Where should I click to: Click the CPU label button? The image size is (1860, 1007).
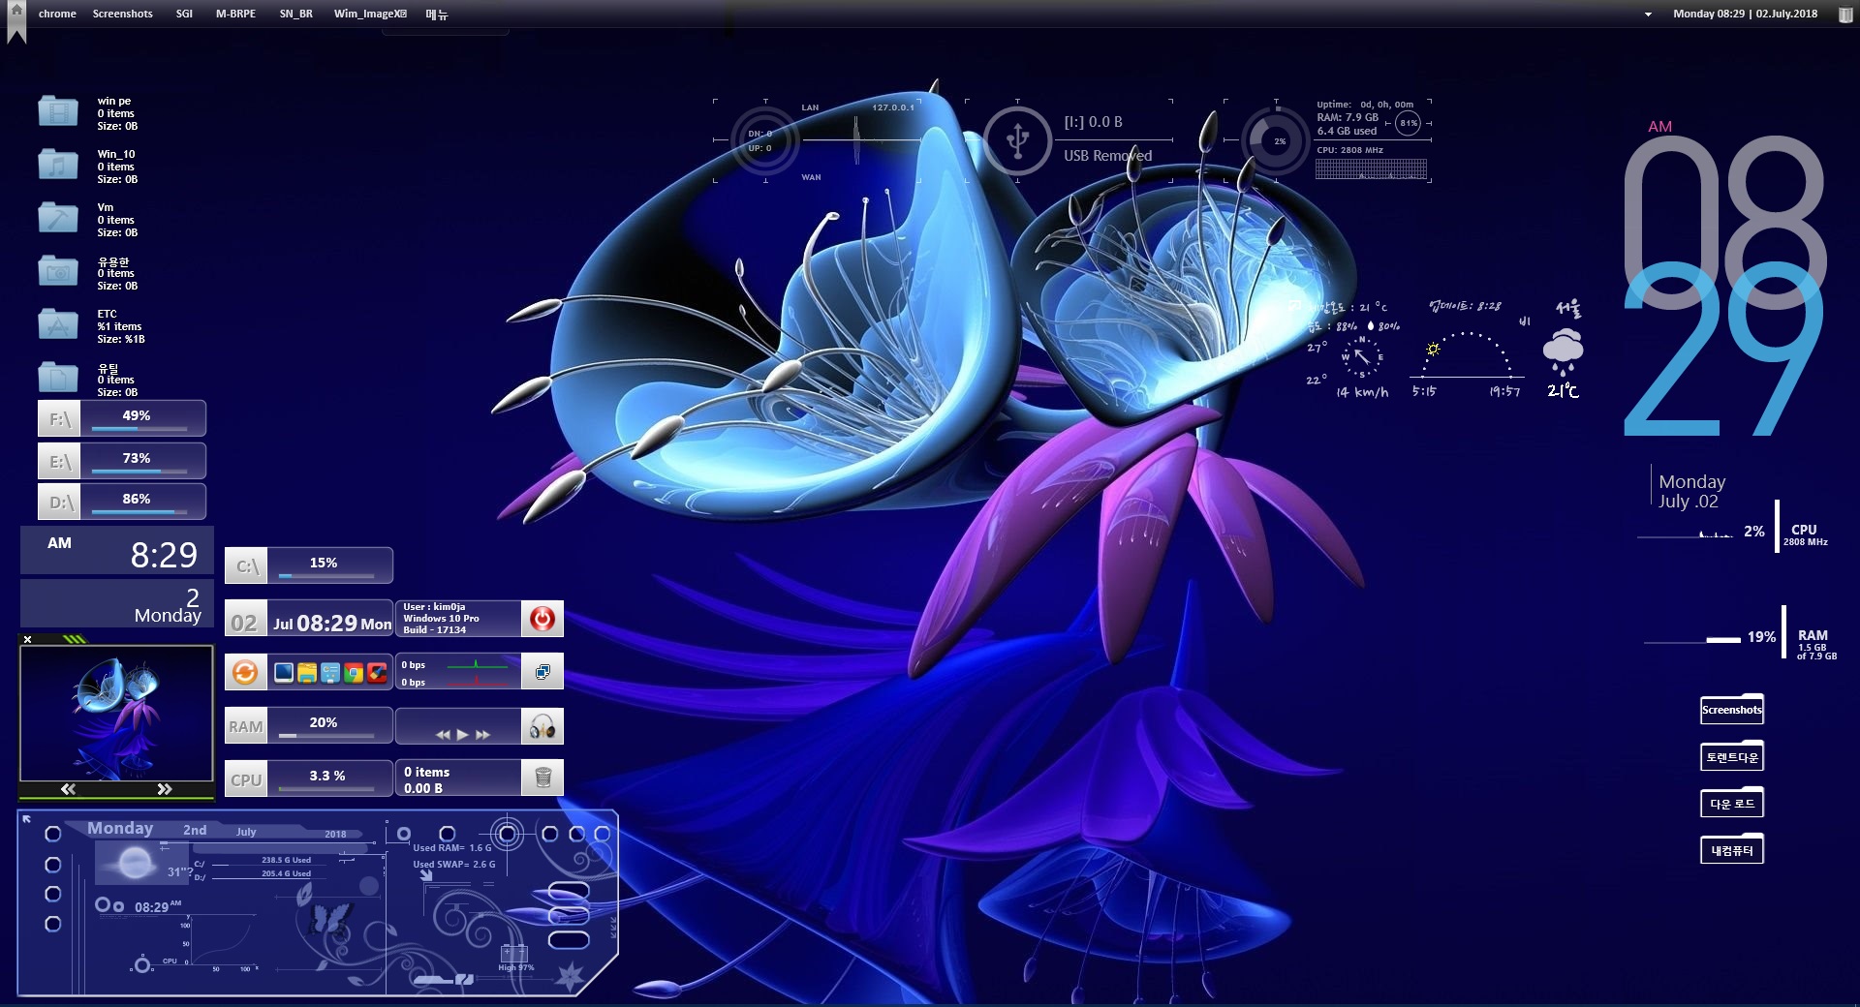[246, 779]
